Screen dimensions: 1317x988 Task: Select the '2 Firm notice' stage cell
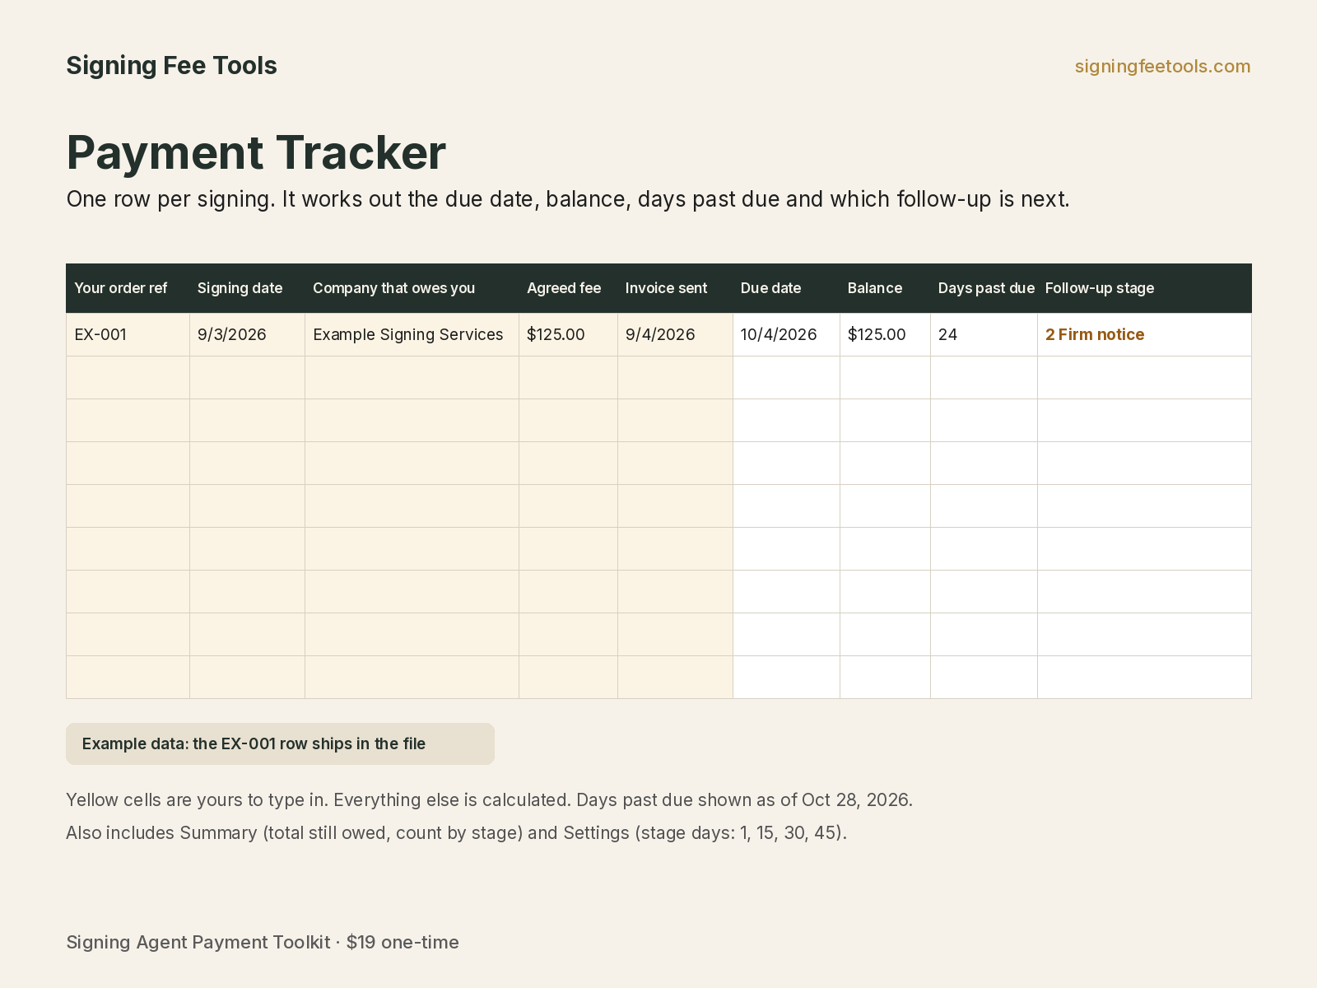tap(1144, 334)
